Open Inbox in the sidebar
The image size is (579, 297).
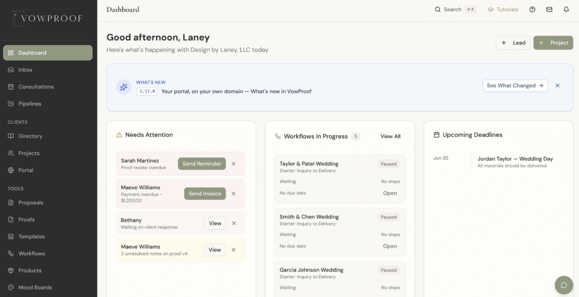tap(47, 69)
